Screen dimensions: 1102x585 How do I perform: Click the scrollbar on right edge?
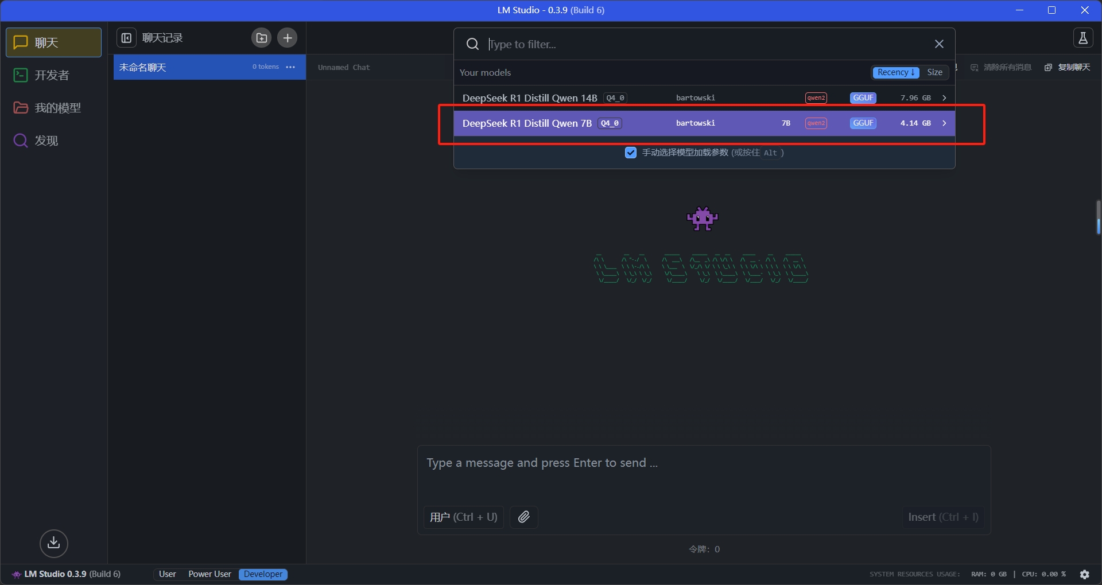click(1098, 217)
